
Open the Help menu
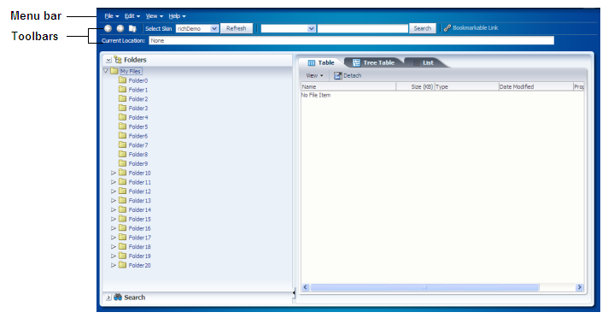coord(178,16)
